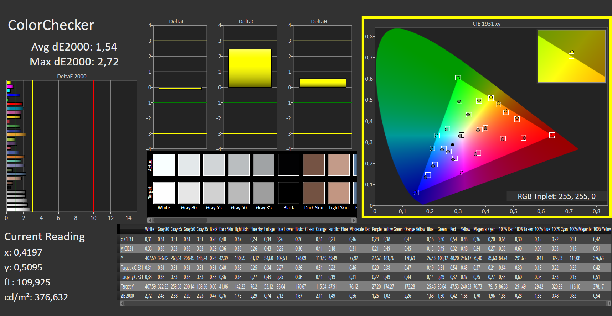Viewport: 612px width, 316px height.
Task: Click the Light Skin target swatch
Action: 339,193
